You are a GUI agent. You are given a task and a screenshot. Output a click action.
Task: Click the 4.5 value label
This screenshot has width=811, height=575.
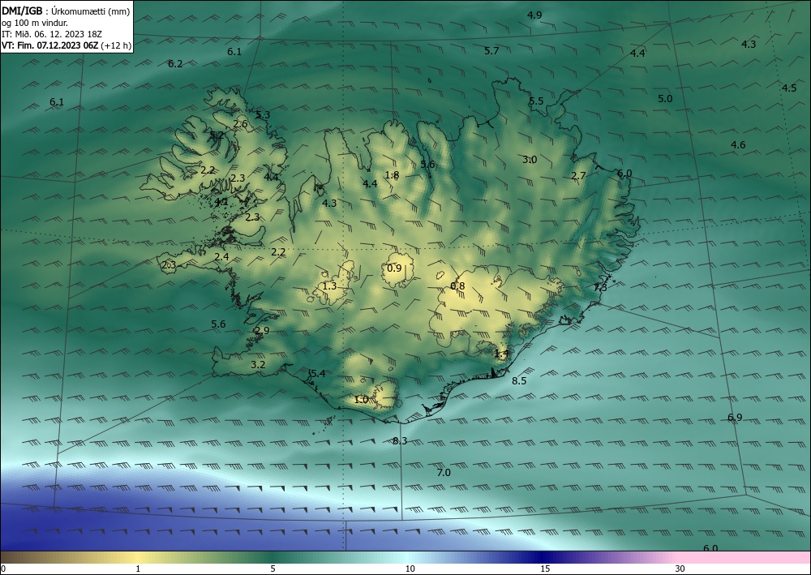coord(789,88)
